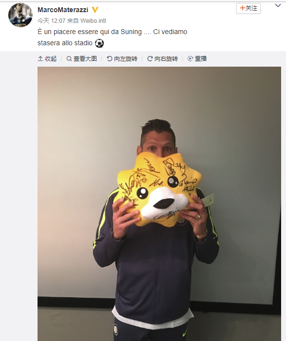Viewport: 286px width, 341px height.
Task: Click the MarcoMaterazzi username link
Action: pos(63,10)
